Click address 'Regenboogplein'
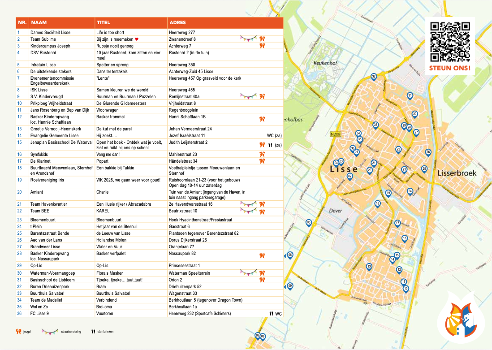492x350 pixels. point(184,110)
